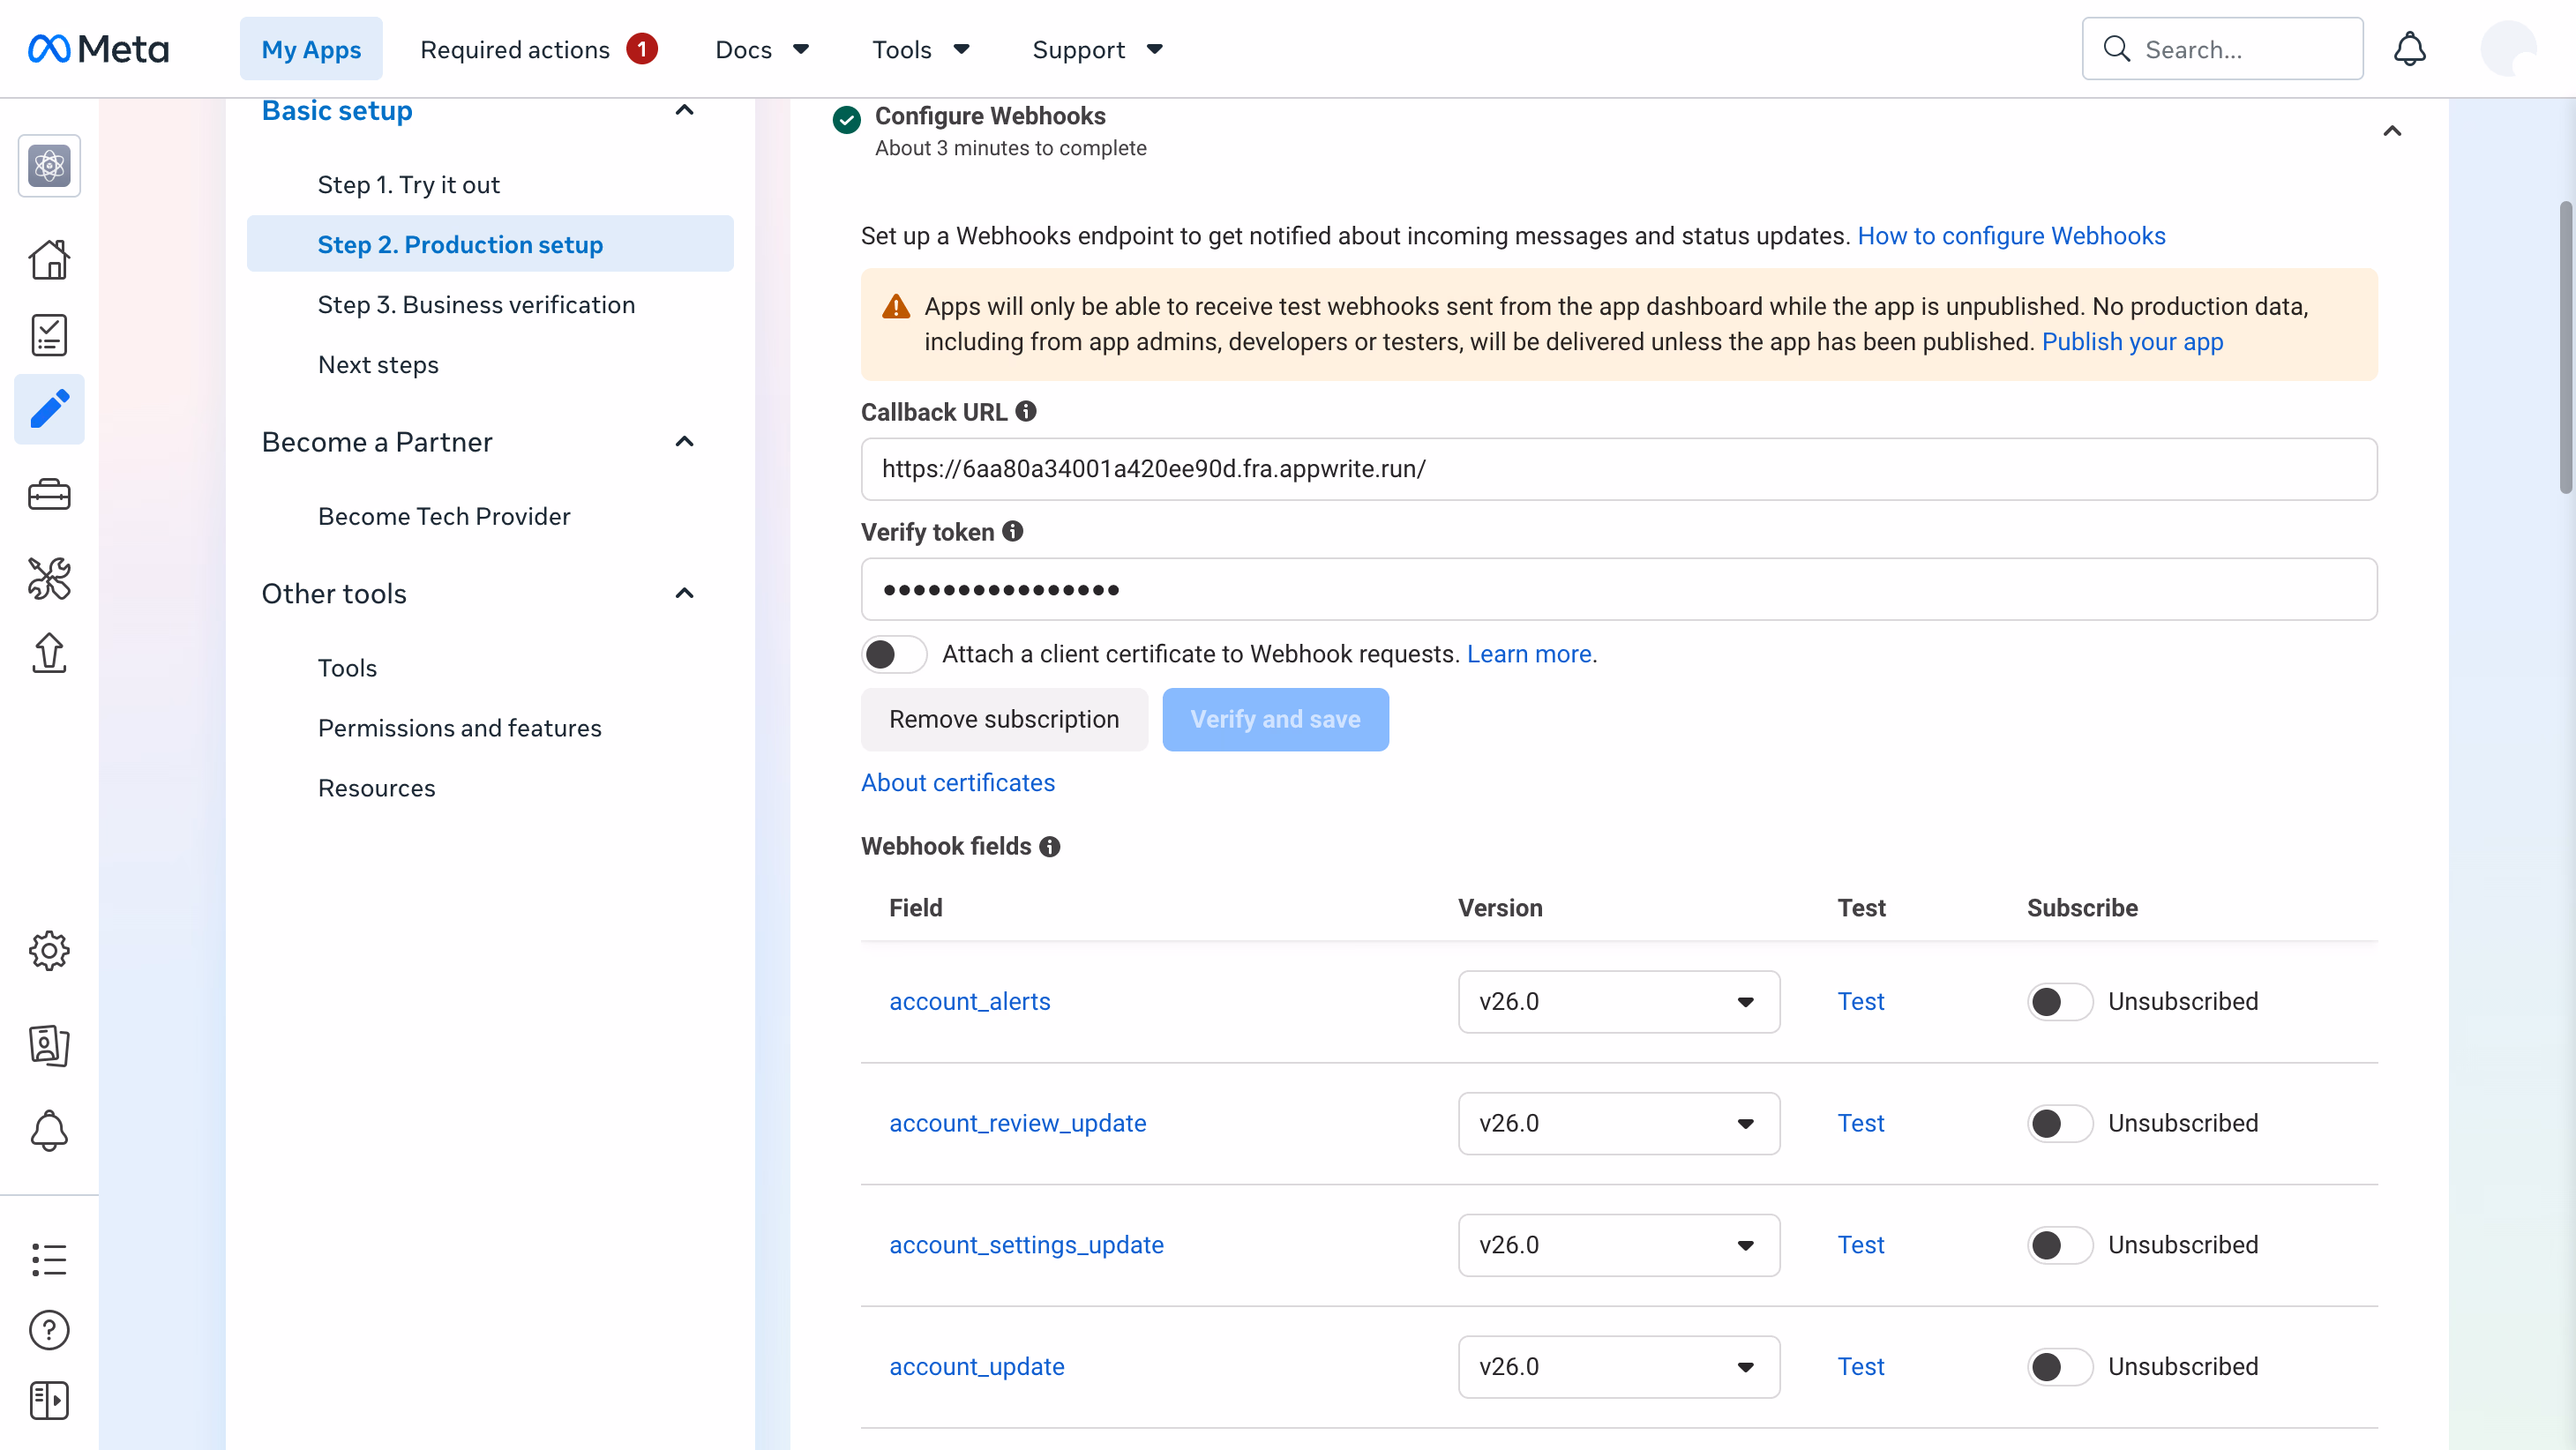
Task: Open the profile avatar menu
Action: click(x=2508, y=49)
